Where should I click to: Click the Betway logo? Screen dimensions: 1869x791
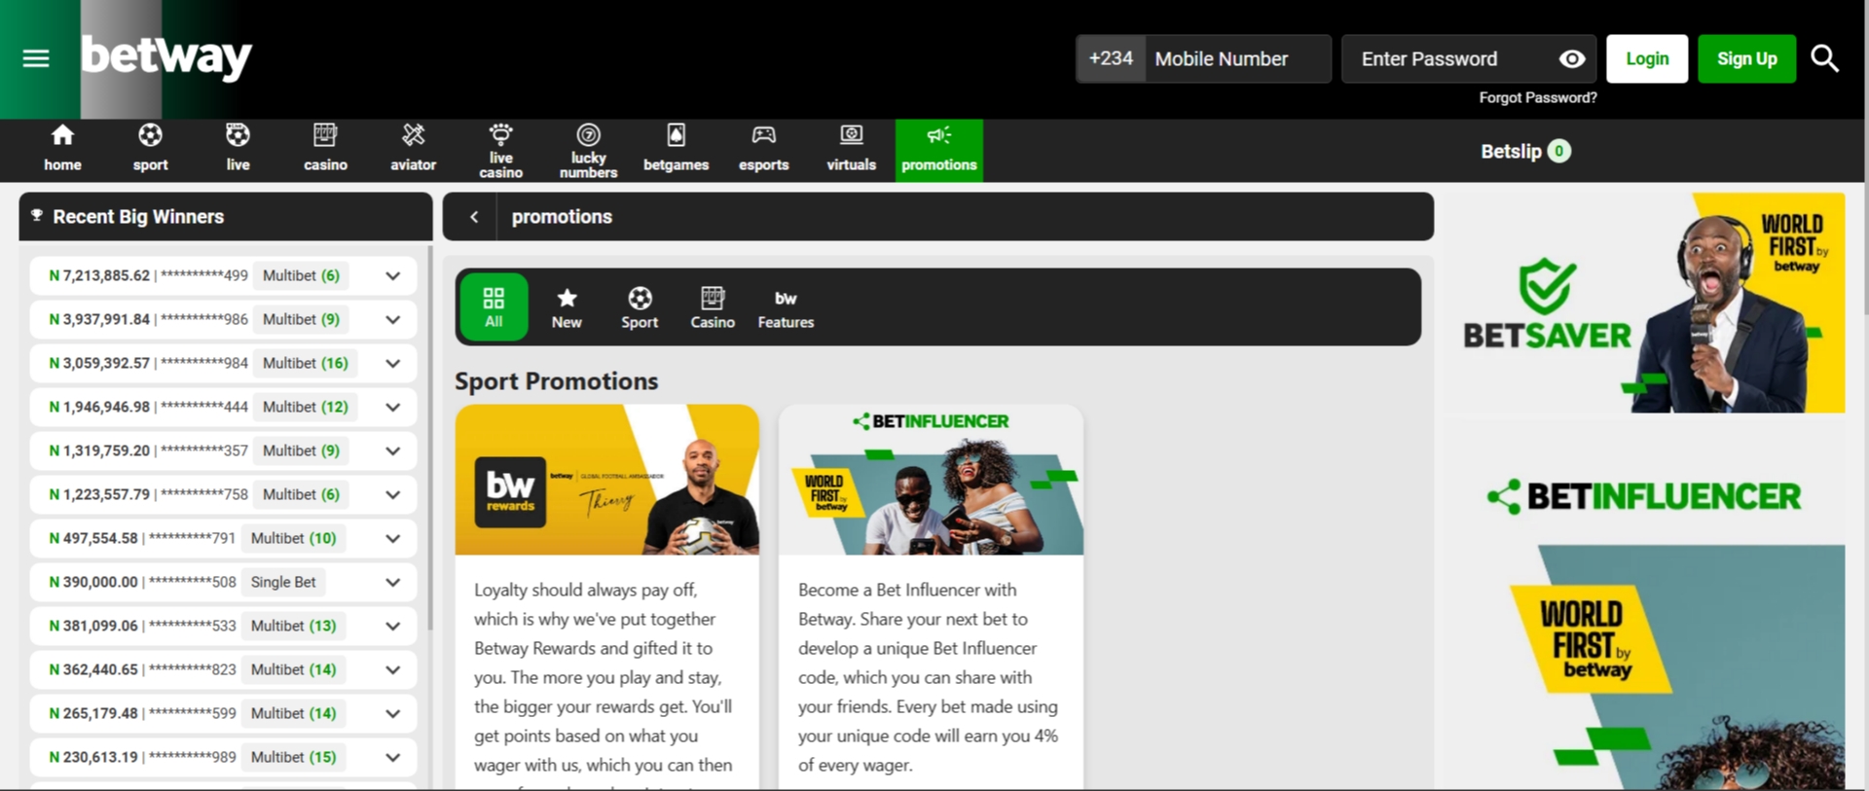point(166,57)
